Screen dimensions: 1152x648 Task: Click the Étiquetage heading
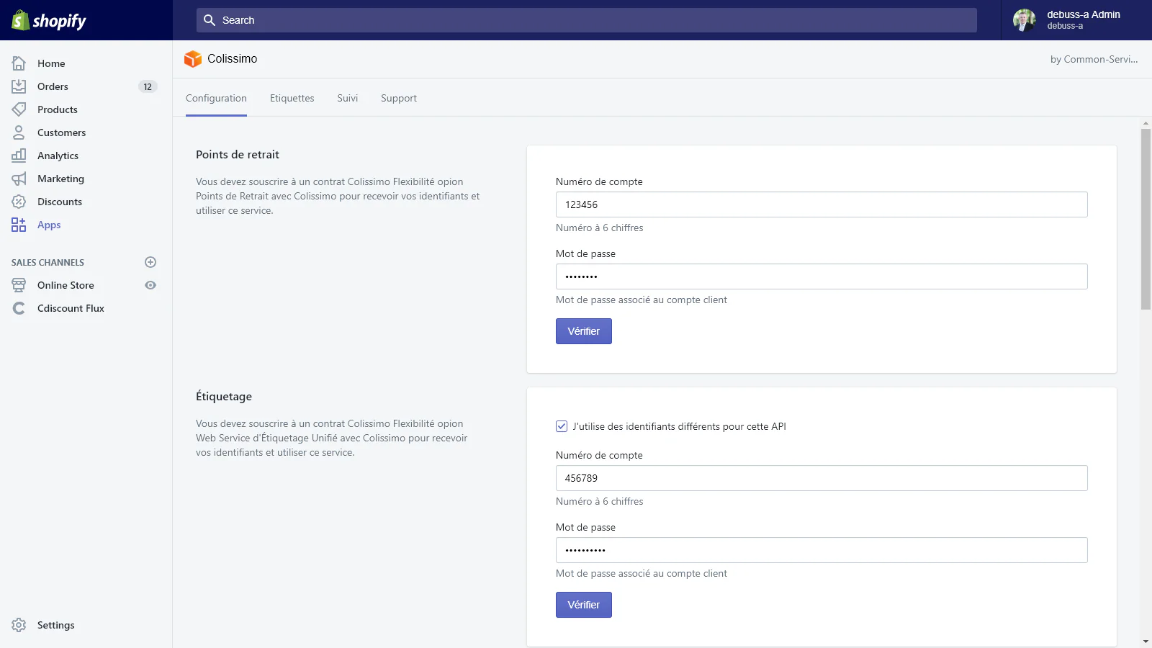pyautogui.click(x=224, y=396)
